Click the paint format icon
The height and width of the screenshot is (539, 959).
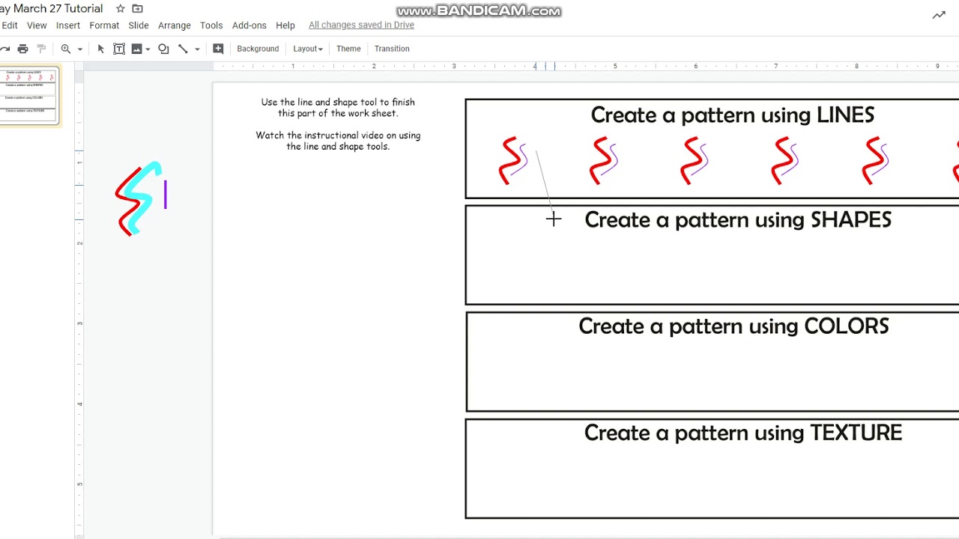pyautogui.click(x=41, y=49)
